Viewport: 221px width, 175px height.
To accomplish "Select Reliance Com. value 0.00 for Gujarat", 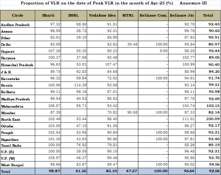I will coord(164,51).
